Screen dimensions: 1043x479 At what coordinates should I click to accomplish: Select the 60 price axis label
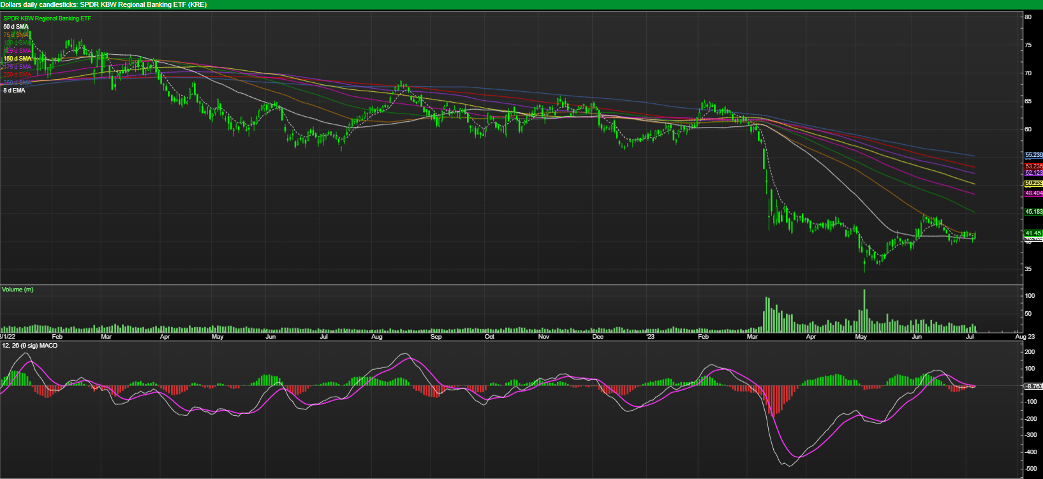tap(1028, 129)
